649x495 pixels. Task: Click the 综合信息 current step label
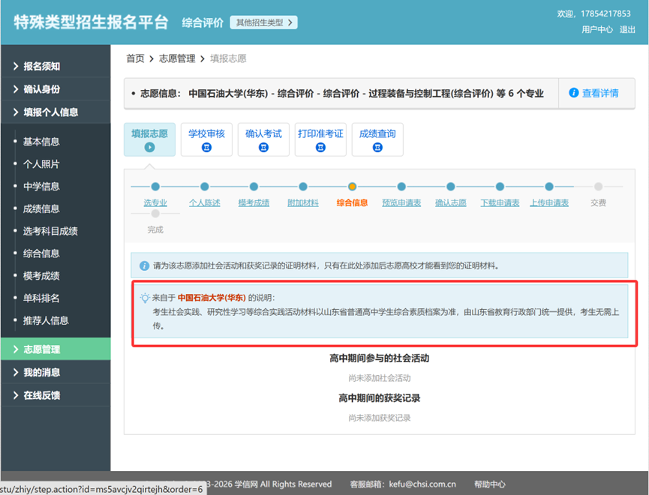pyautogui.click(x=352, y=202)
